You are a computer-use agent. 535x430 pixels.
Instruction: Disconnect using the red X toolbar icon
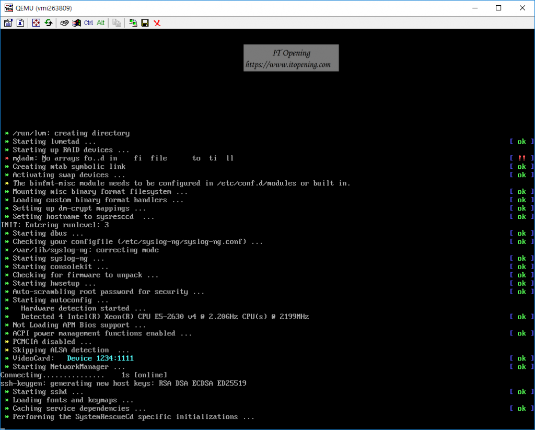pos(157,23)
